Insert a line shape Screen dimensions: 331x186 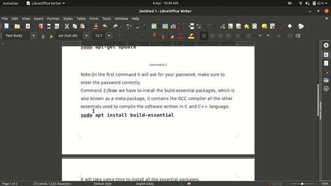click(x=282, y=26)
